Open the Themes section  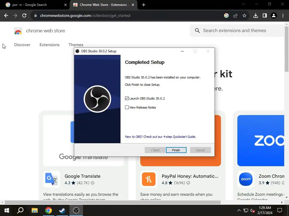pyautogui.click(x=76, y=45)
